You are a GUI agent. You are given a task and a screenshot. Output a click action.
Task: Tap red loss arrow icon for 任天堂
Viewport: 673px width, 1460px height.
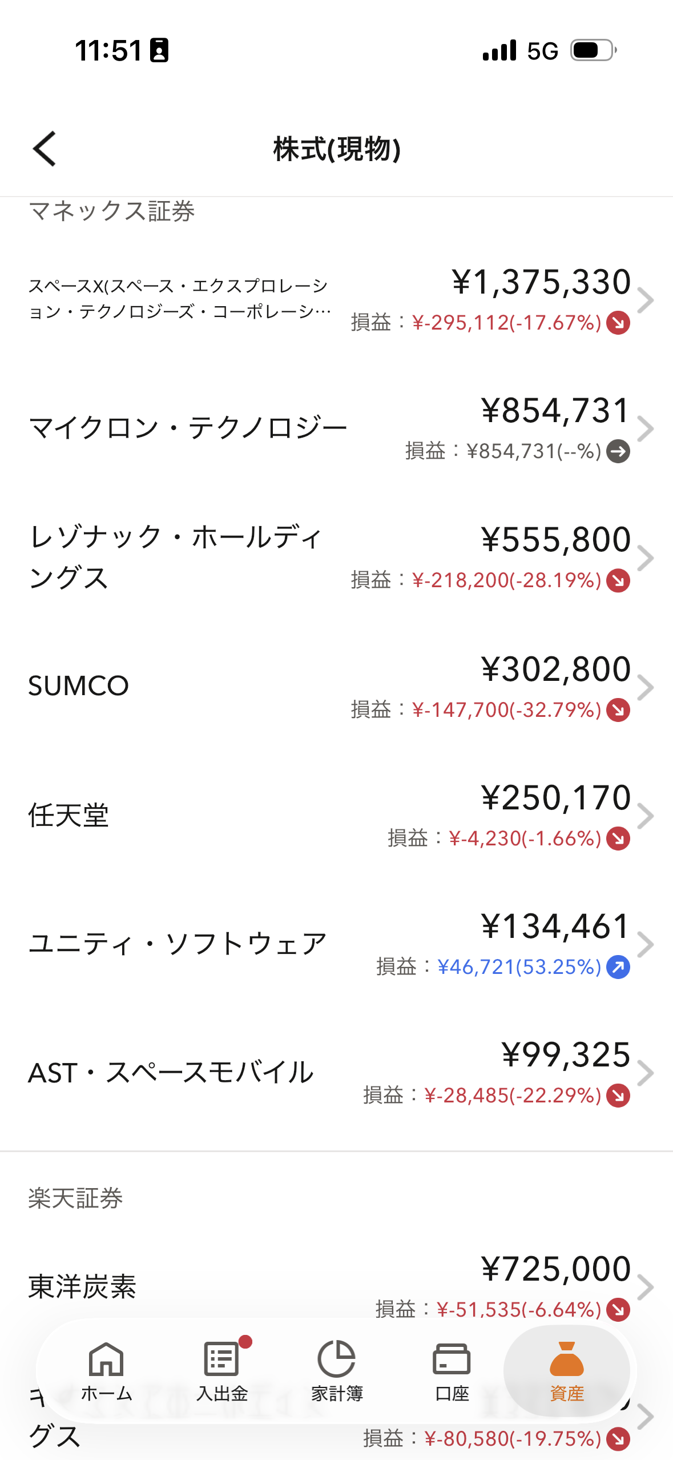pos(618,839)
